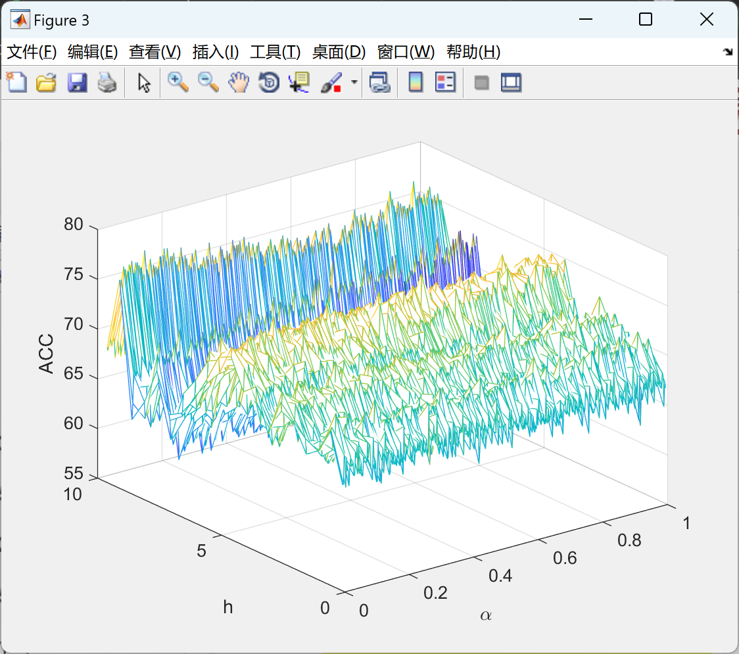The image size is (739, 654).
Task: Click the Hide Plot Tools icon
Action: point(481,83)
